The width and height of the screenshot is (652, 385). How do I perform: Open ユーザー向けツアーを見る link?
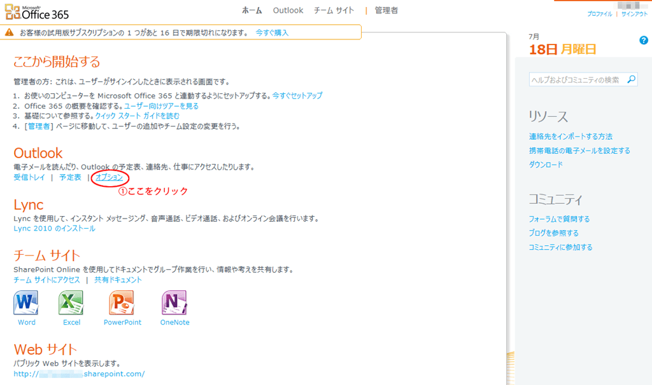[161, 106]
